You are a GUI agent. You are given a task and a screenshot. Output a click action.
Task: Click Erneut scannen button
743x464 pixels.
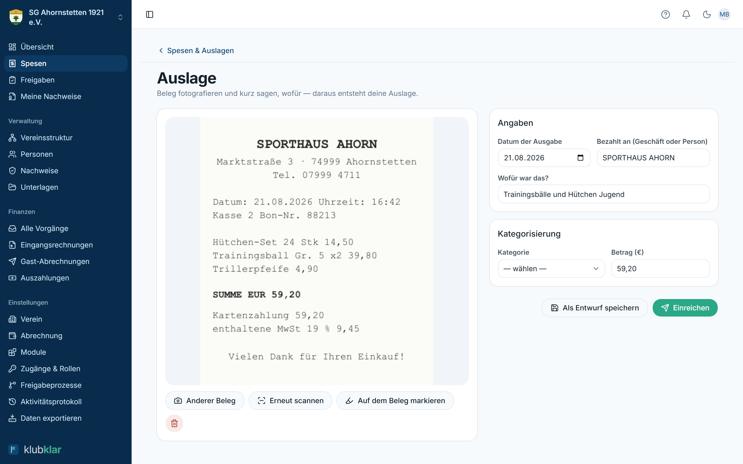[x=290, y=401]
